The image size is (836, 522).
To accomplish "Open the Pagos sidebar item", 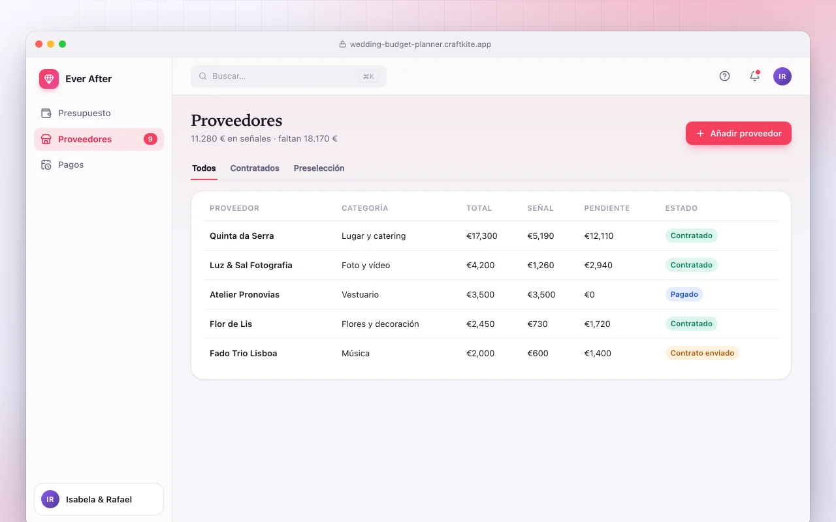I will 99,164.
